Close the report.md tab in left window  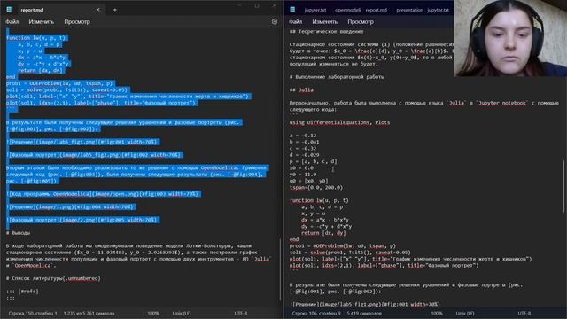coord(97,10)
